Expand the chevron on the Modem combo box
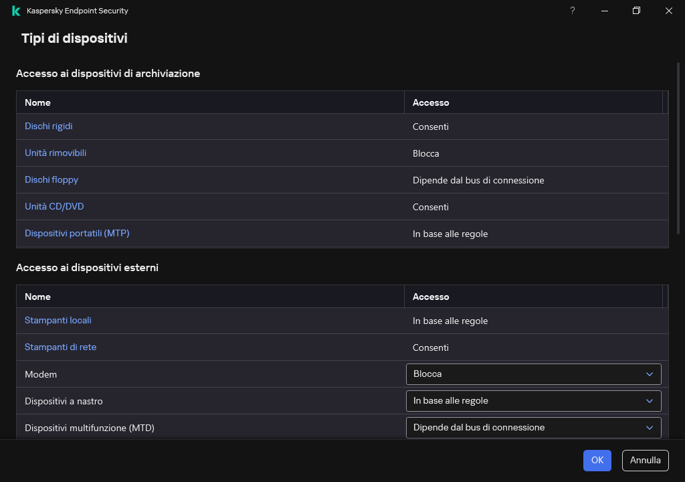685x482 pixels. click(x=649, y=374)
